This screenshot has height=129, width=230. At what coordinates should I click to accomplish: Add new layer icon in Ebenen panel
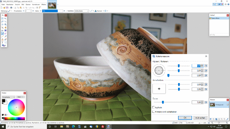click(211, 119)
